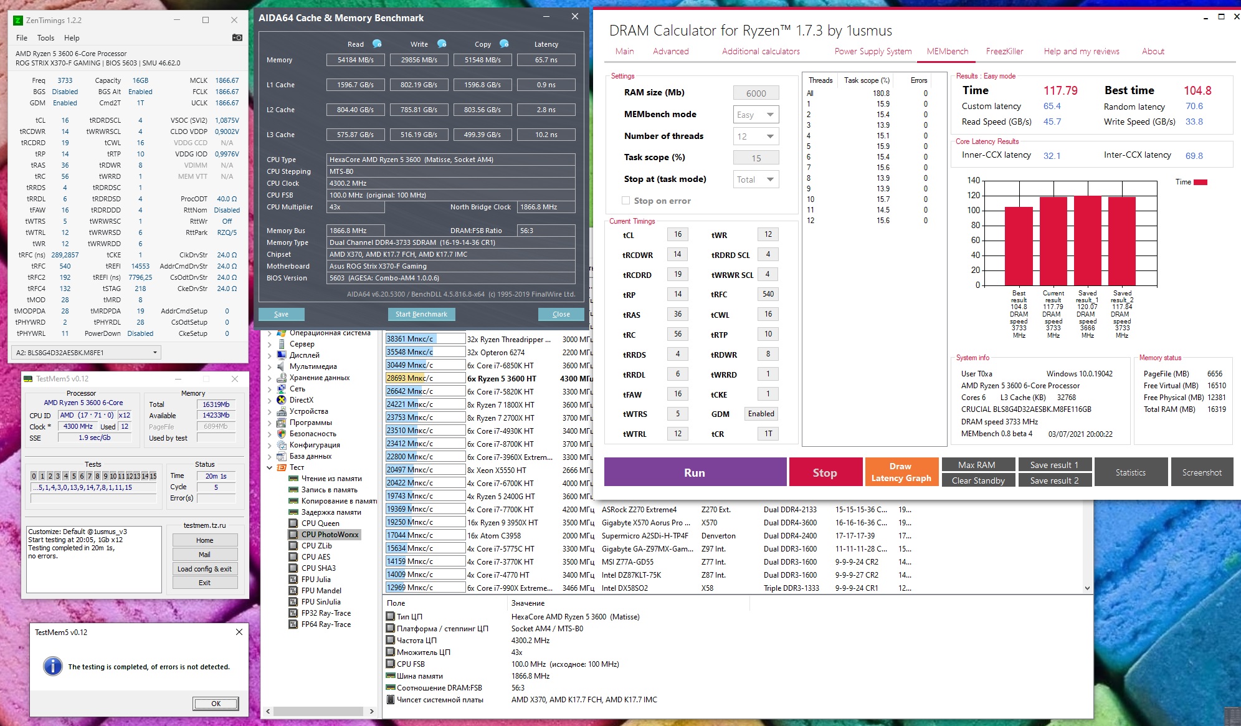Click the Мультимедиа speaker icon

[x=282, y=366]
